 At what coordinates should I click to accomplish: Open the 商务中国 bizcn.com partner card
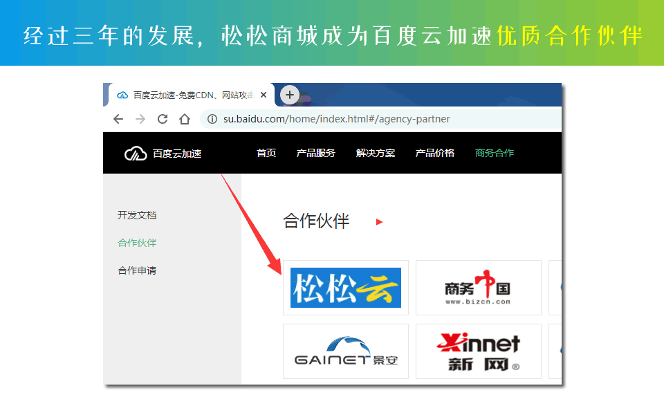(x=479, y=288)
